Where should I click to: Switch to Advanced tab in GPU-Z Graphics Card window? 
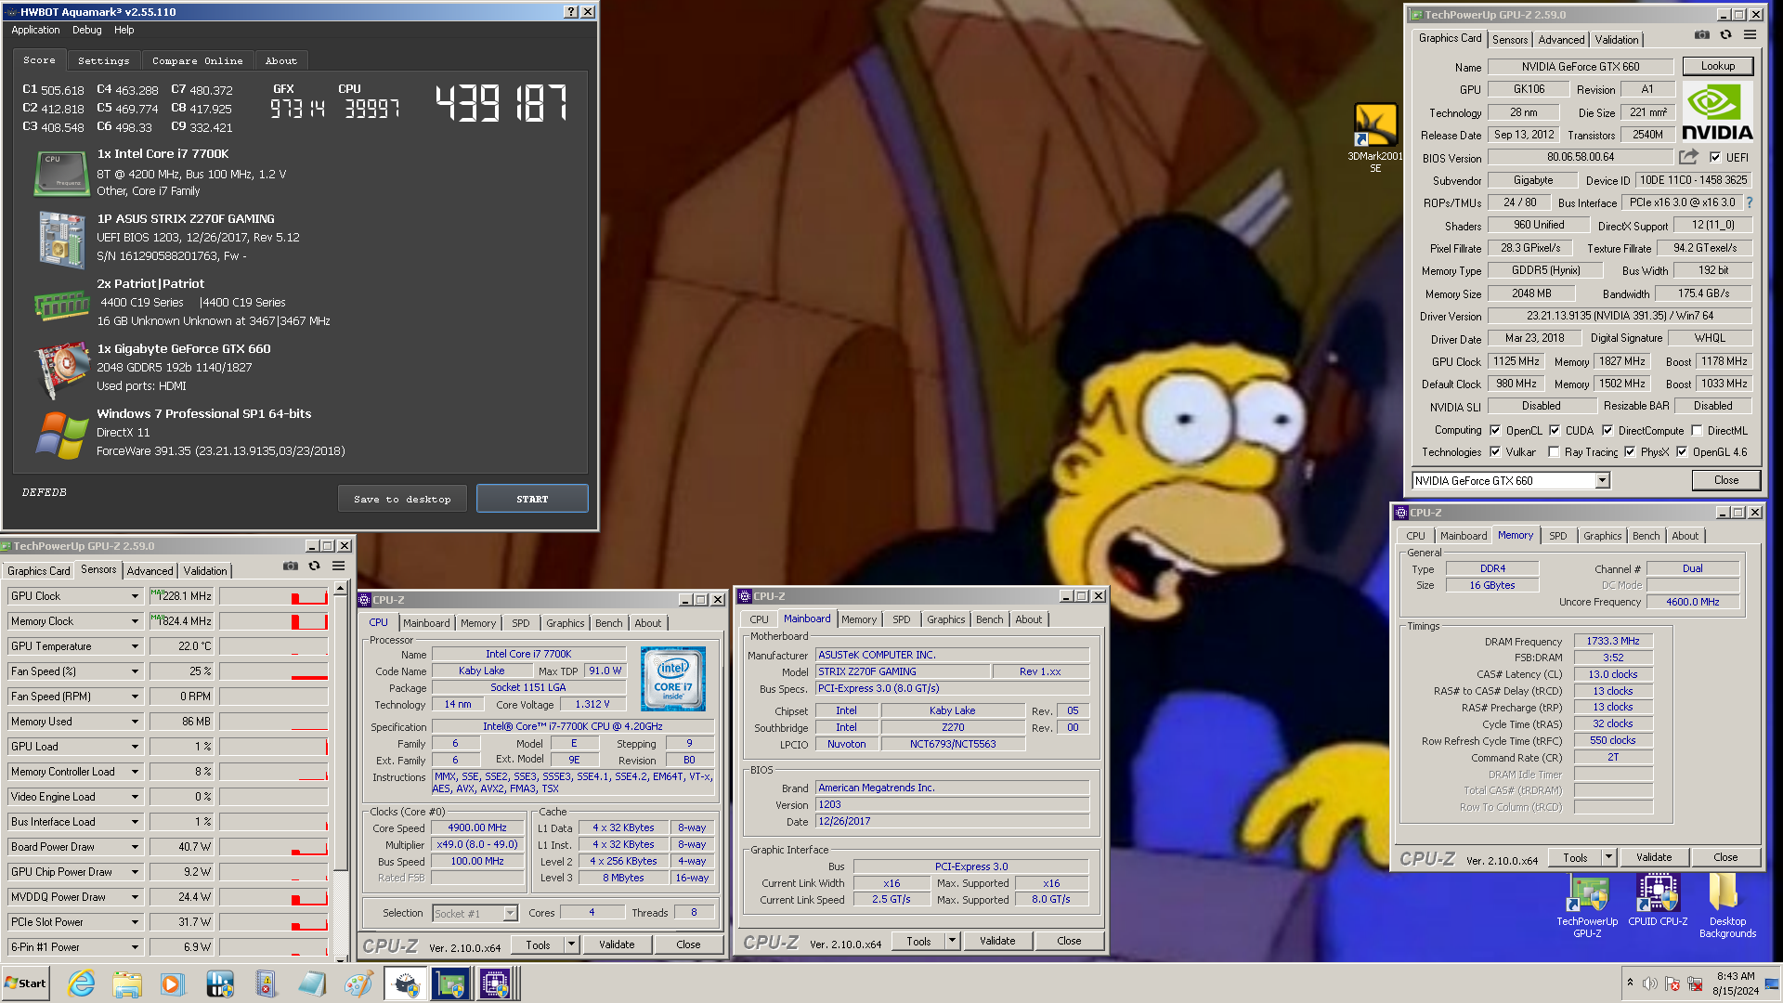(x=1561, y=40)
